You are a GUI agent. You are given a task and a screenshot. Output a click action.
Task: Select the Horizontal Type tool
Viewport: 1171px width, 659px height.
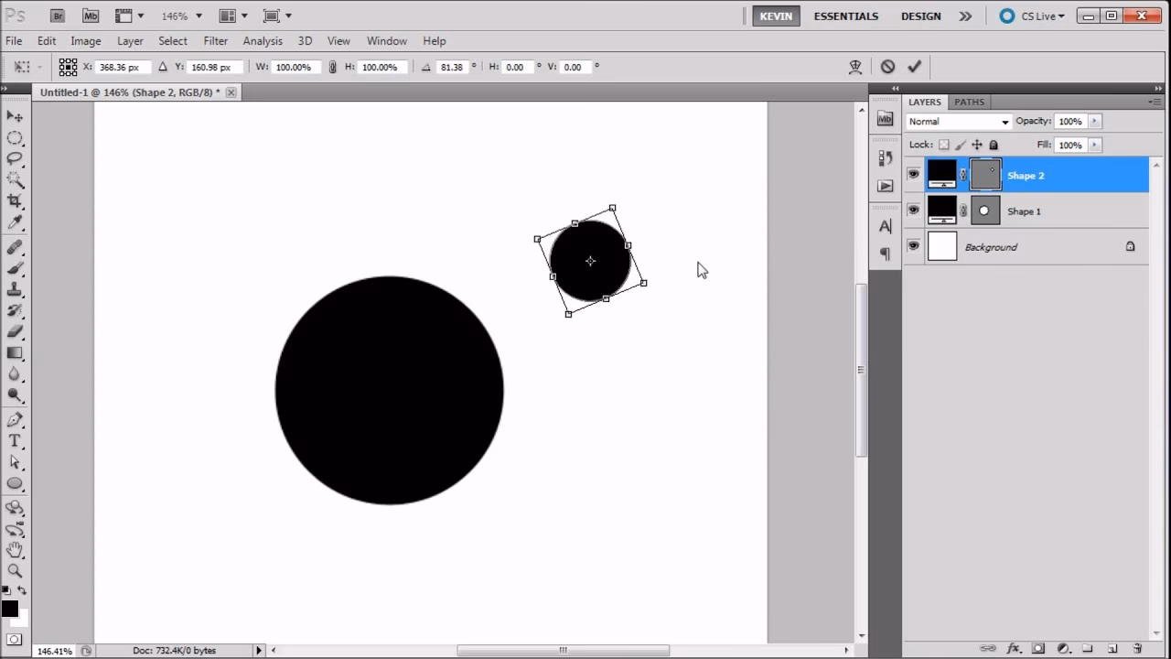(x=15, y=440)
